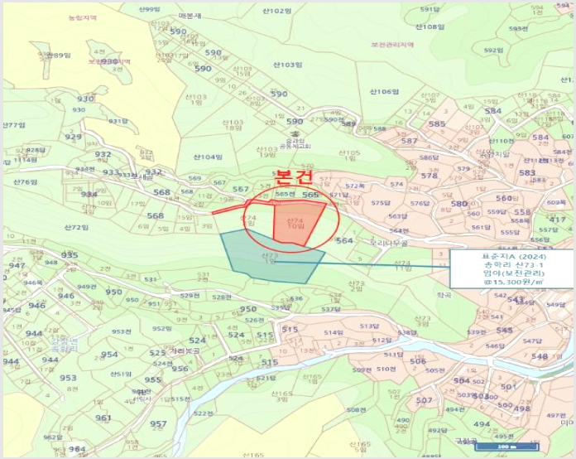Click the 513답 parcel label
The image size is (576, 459).
coord(369,326)
